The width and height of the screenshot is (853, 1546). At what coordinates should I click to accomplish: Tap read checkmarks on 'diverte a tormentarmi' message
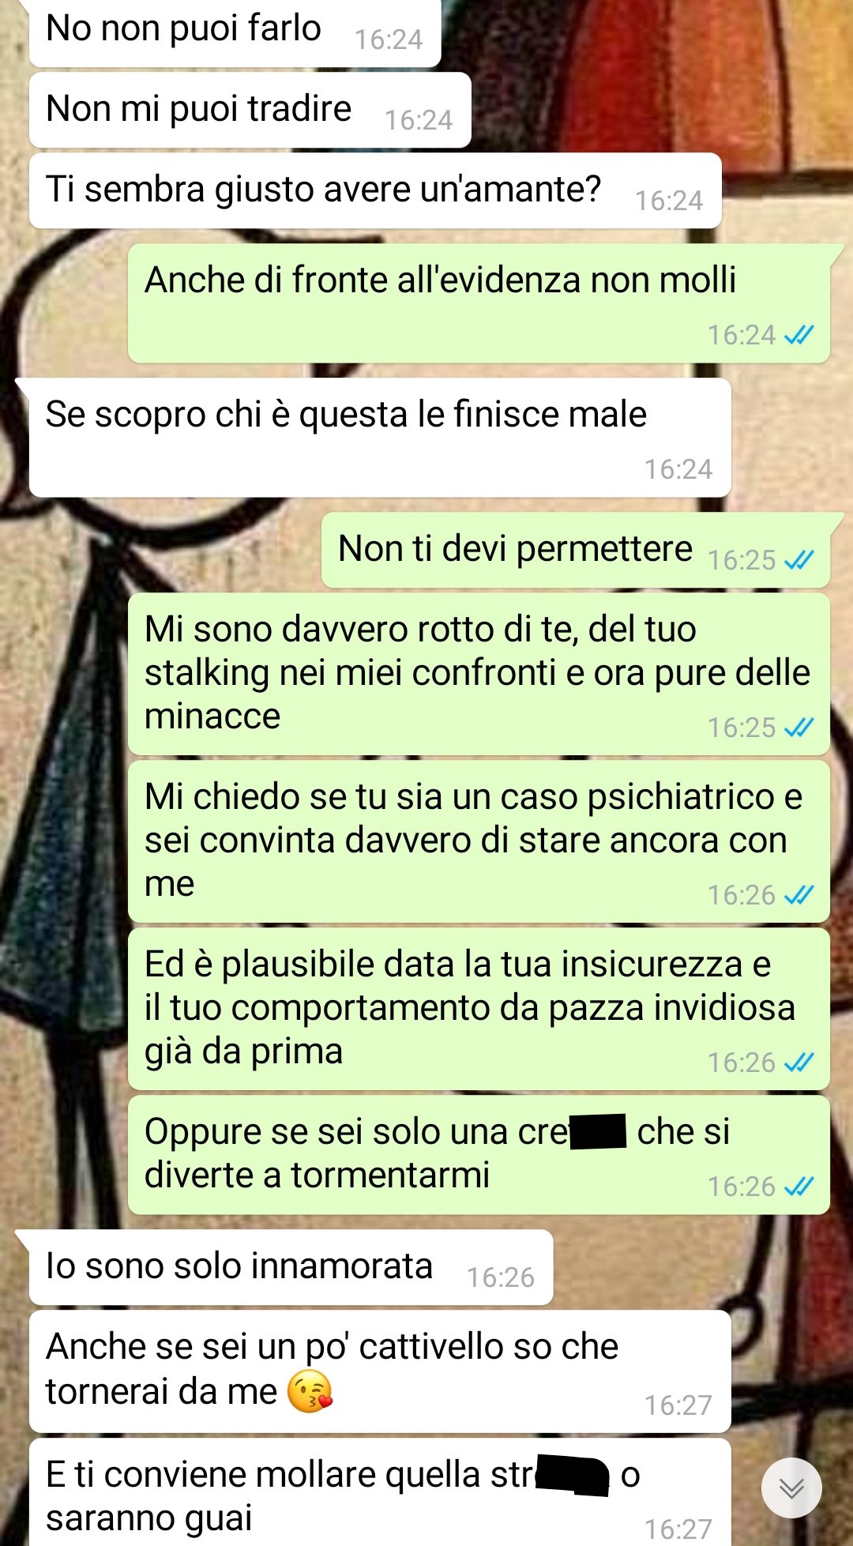(x=799, y=1187)
